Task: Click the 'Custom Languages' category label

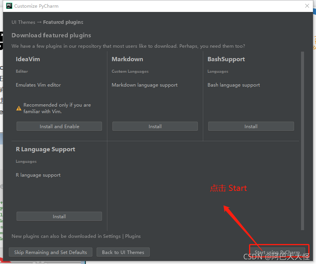Action: click(130, 71)
